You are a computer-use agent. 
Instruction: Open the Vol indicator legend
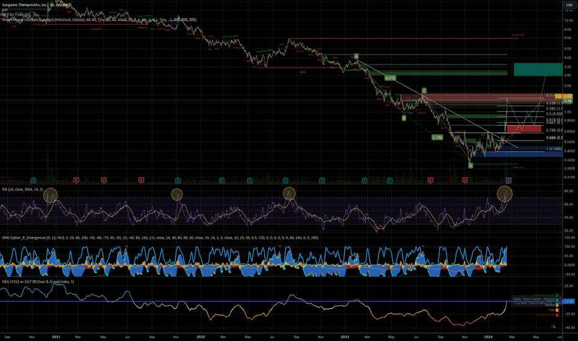tap(5, 9)
